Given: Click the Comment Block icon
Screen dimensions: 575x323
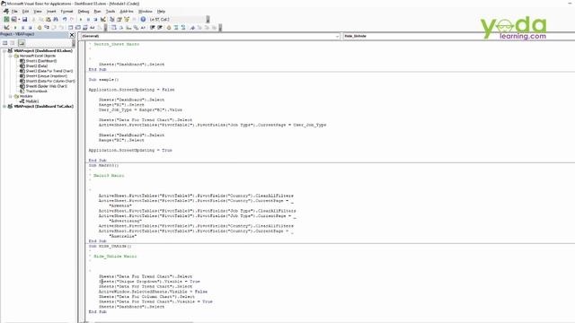Looking at the screenshot, I should 176,28.
